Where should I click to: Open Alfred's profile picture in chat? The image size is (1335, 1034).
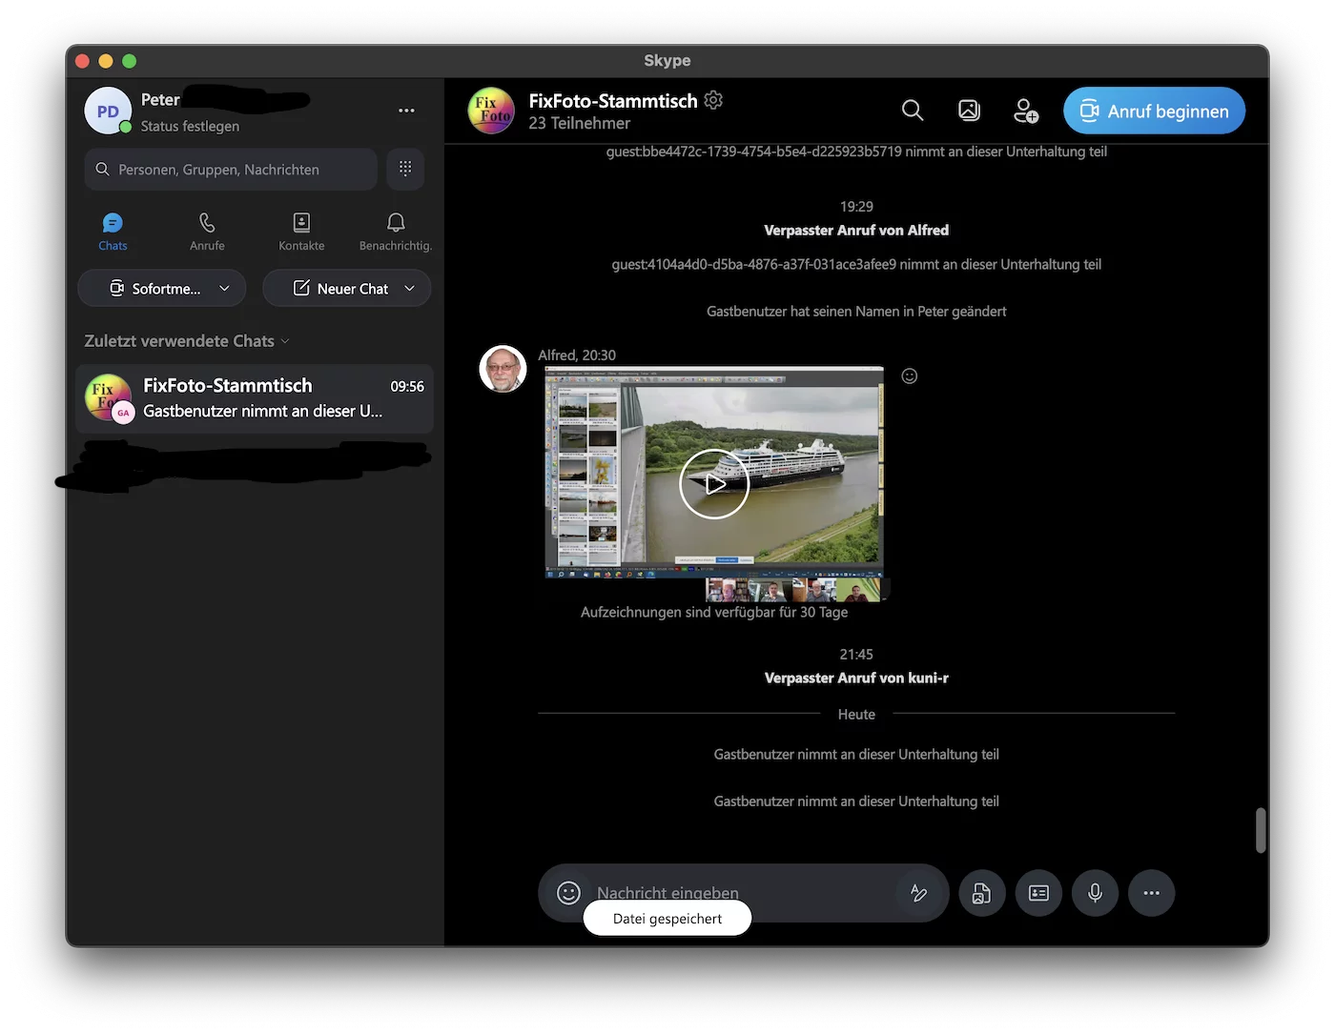coord(503,369)
